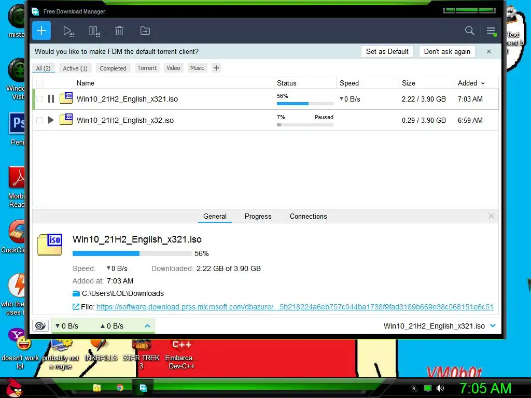The image size is (531, 398).
Task: Open Downloads folder icon in details
Action: coord(76,293)
